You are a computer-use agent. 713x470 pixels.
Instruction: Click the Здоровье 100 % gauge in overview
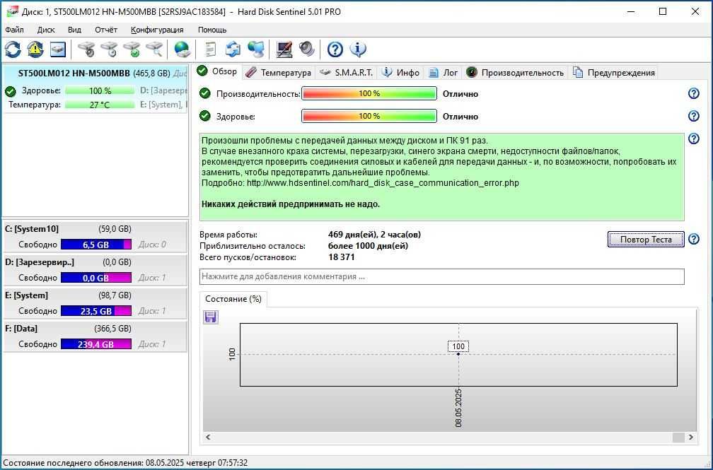pyautogui.click(x=369, y=116)
